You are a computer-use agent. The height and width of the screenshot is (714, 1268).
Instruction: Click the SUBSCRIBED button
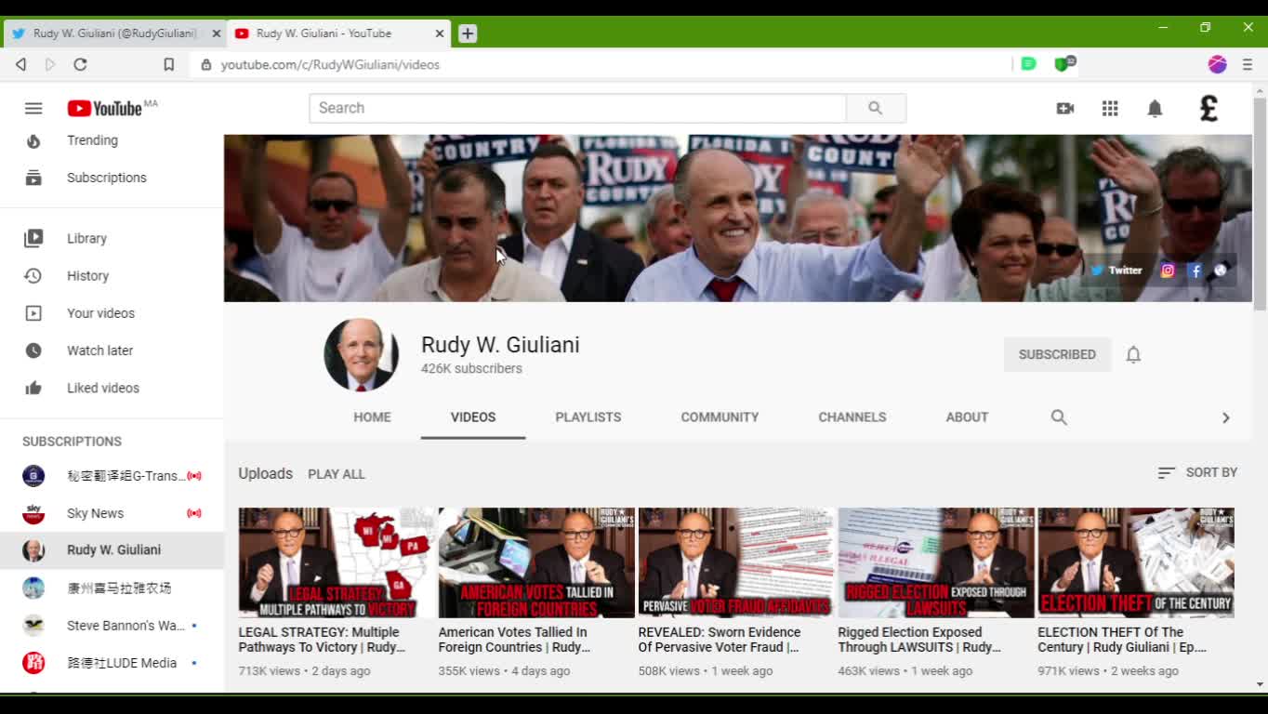click(x=1057, y=354)
